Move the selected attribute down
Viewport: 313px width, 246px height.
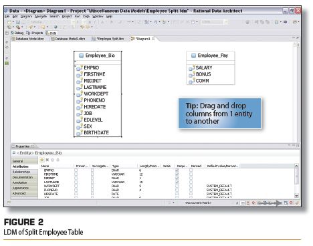58,160
